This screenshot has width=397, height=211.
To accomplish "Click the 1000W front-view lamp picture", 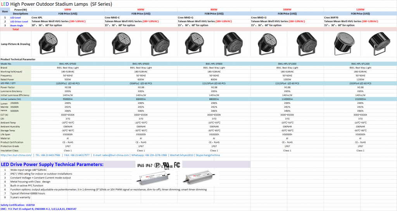I will [268, 43].
